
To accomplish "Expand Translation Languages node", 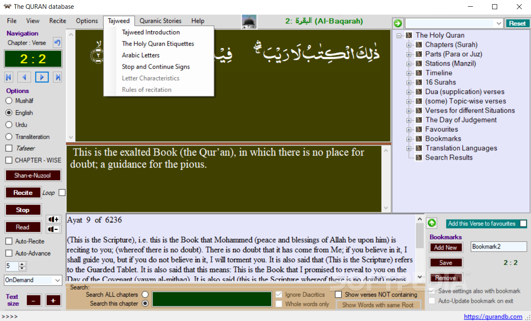I will point(409,148).
